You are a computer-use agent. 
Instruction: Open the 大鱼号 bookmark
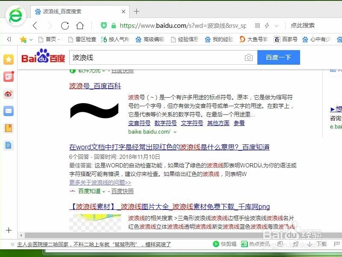click(x=254, y=39)
